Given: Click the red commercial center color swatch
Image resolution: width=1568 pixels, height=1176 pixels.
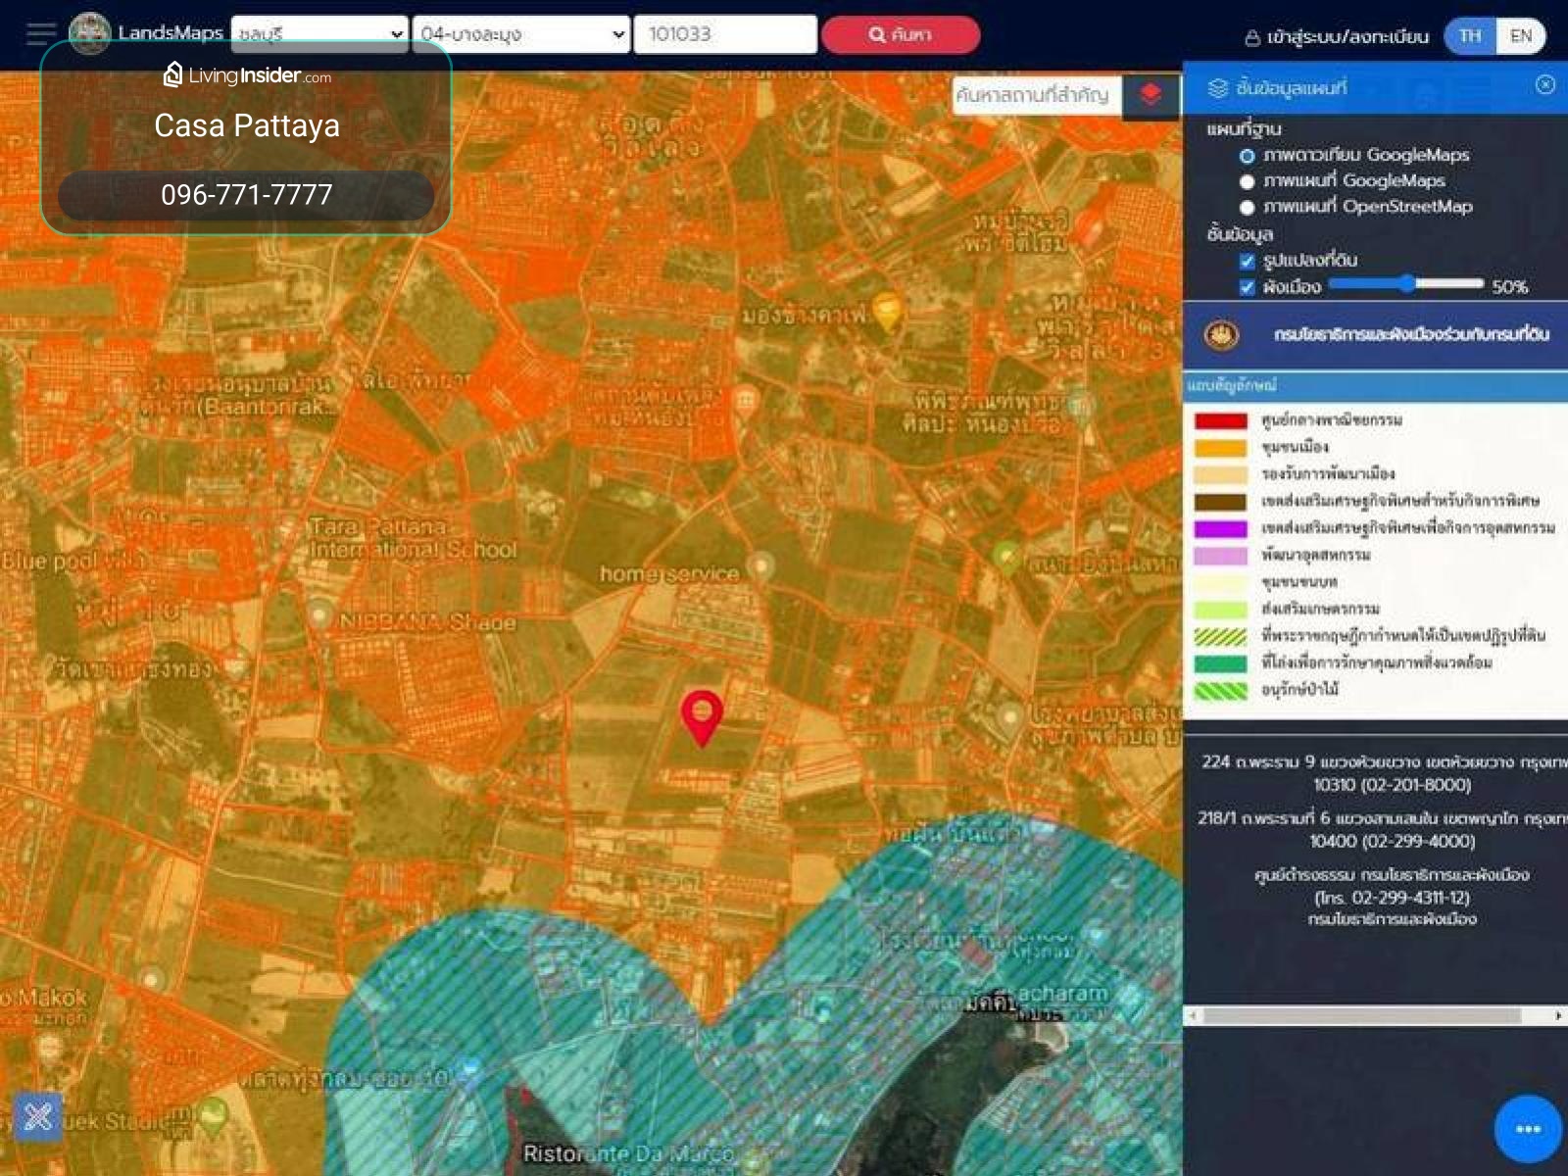Looking at the screenshot, I should coord(1220,421).
